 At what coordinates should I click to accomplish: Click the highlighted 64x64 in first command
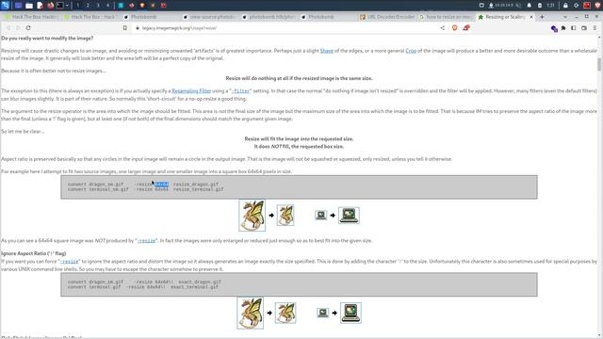[x=162, y=185]
